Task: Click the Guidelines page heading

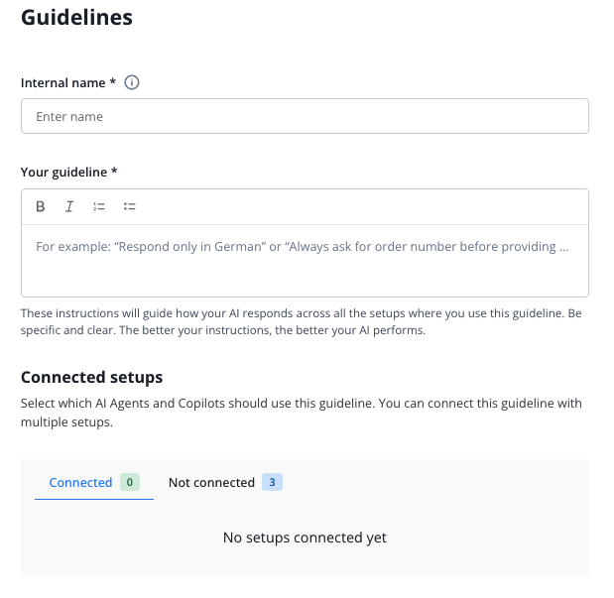Action: 76,18
